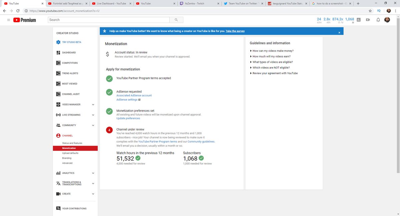Click in the YouTube search field
Viewport: 400px width, 216px height.
pos(108,20)
